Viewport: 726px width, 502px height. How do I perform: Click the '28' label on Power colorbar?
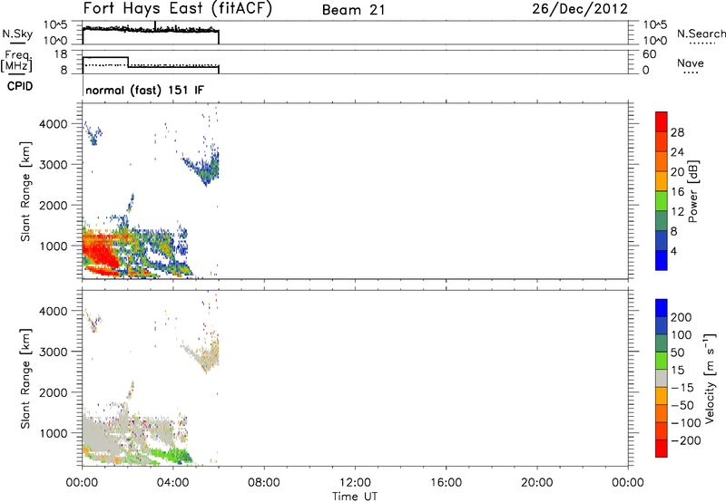677,132
